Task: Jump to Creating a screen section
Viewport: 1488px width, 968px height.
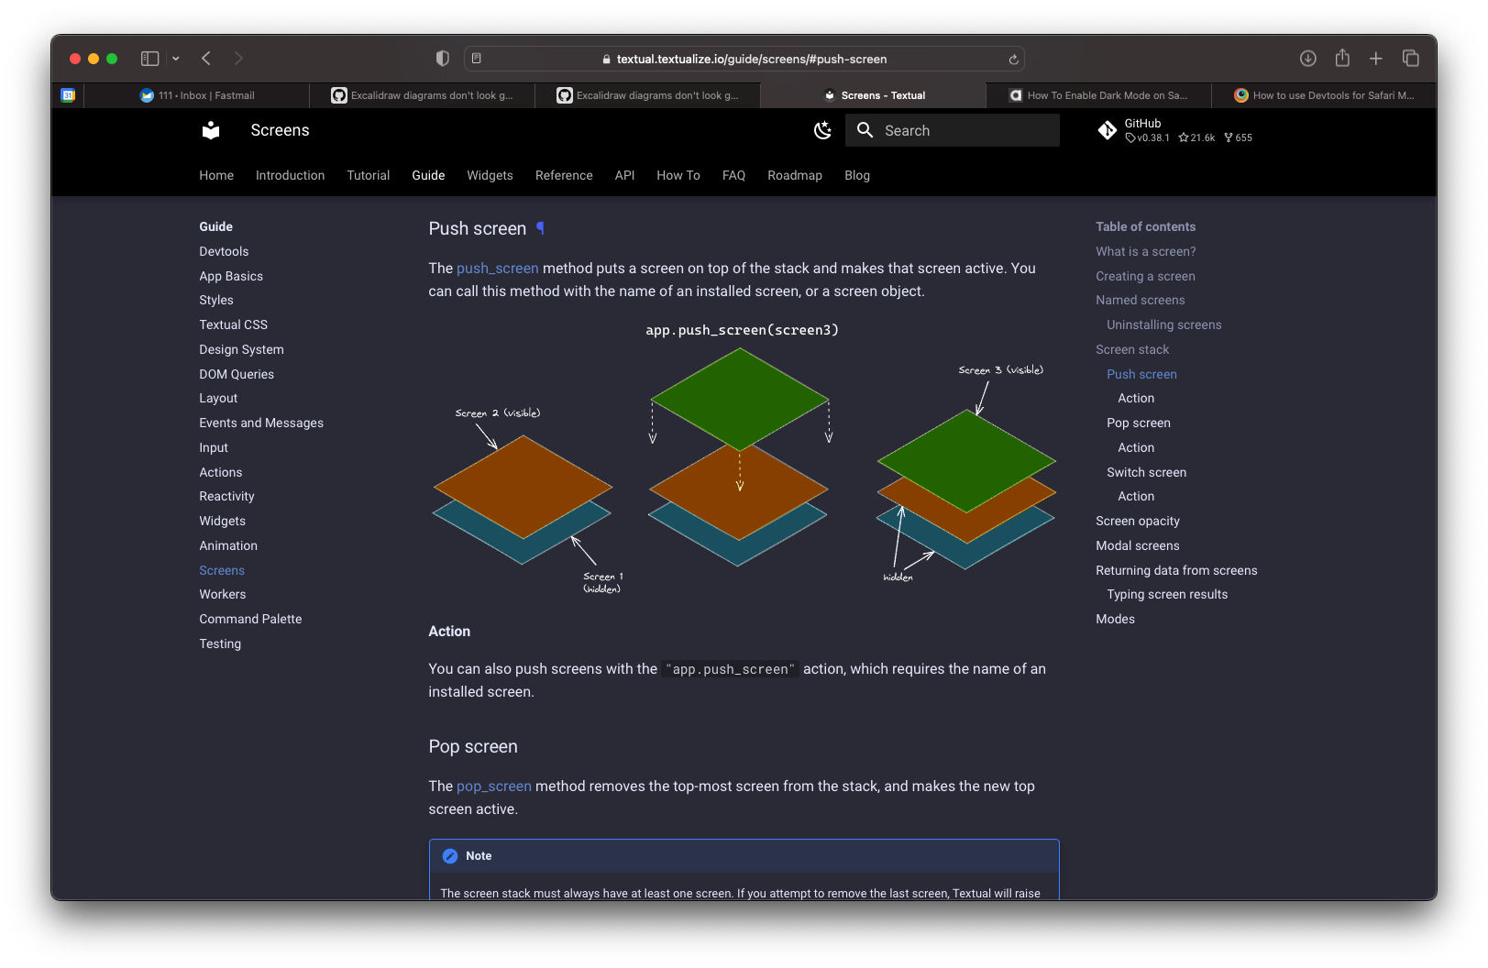Action: point(1145,276)
